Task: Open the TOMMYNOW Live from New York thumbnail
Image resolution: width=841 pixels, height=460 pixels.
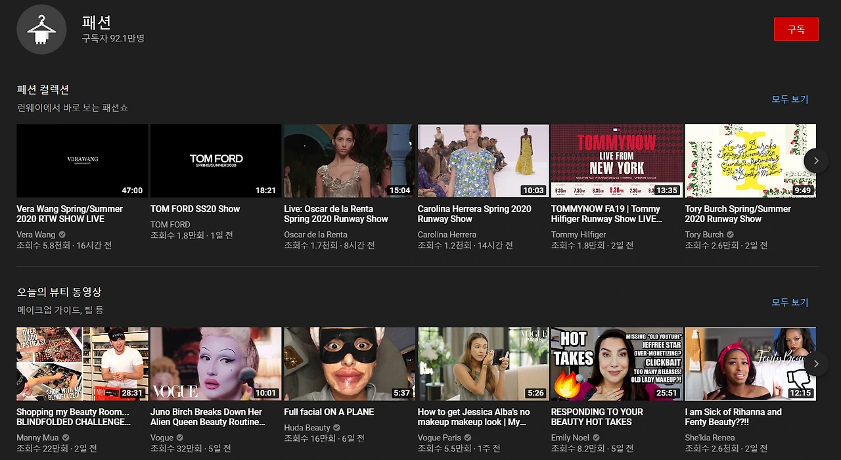Action: [x=617, y=161]
